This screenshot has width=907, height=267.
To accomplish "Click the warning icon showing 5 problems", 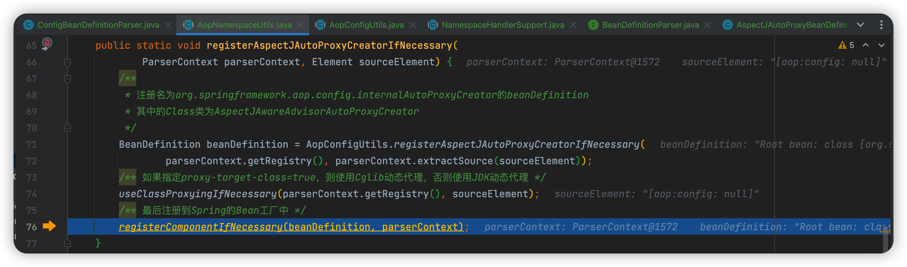I will [842, 45].
